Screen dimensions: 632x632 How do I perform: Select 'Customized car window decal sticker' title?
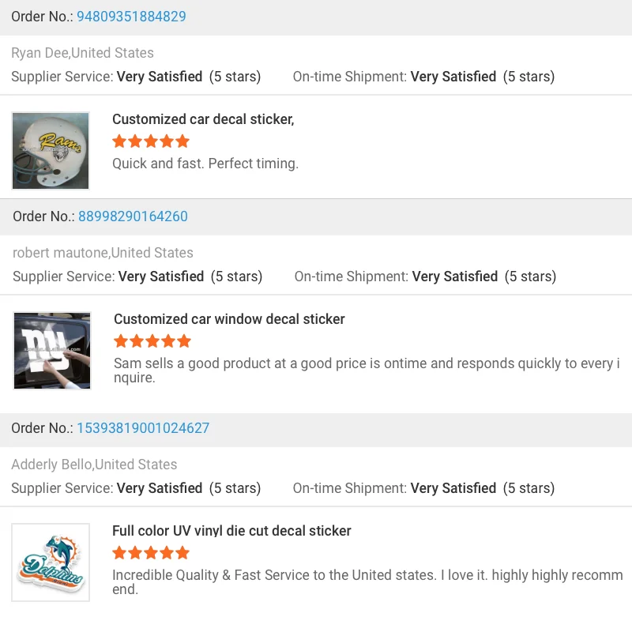(x=229, y=319)
